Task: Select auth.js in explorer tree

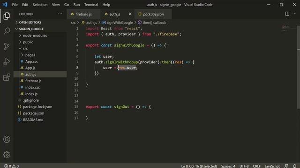Action: [x=40, y=75]
